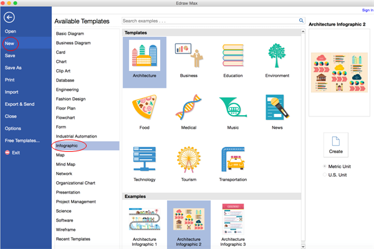Image resolution: width=374 pixels, height=249 pixels.
Task: Click the Create button
Action: (x=335, y=145)
